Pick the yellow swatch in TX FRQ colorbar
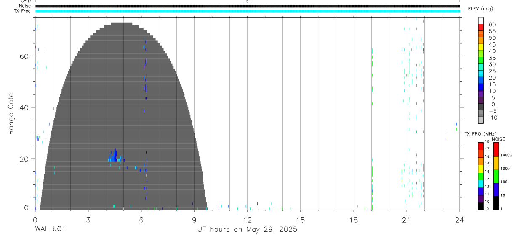This screenshot has width=517, height=238. point(481,169)
